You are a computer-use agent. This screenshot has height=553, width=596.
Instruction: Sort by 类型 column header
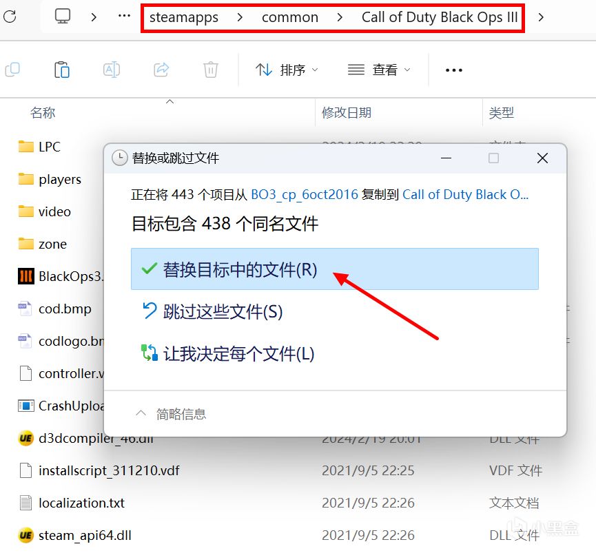(502, 113)
